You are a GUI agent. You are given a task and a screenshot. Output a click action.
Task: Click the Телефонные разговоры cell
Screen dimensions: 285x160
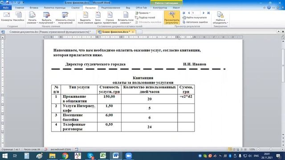pos(79,127)
